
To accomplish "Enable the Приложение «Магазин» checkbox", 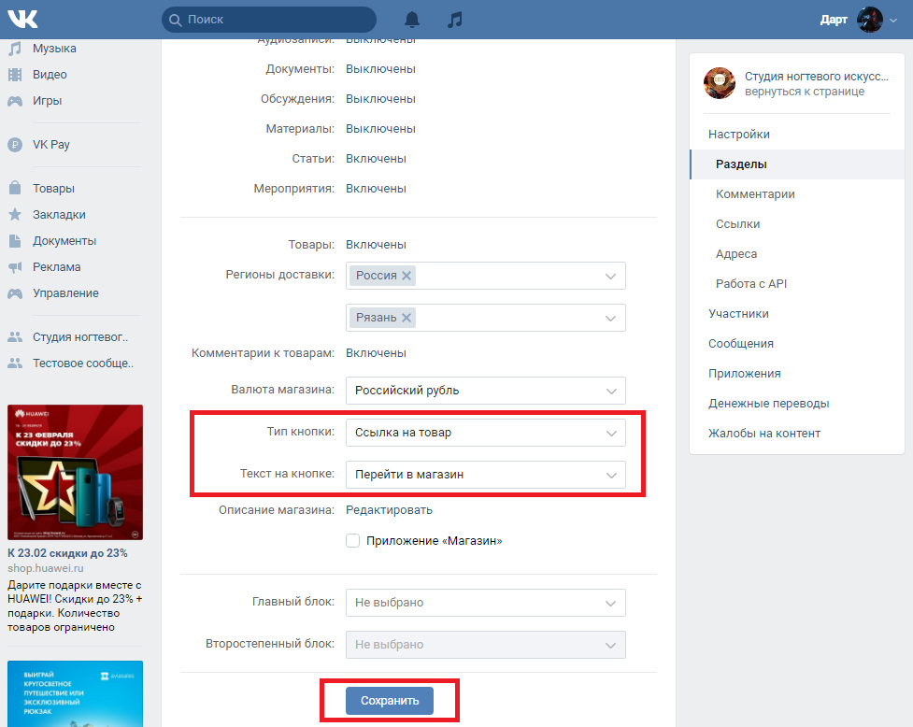I will click(352, 540).
